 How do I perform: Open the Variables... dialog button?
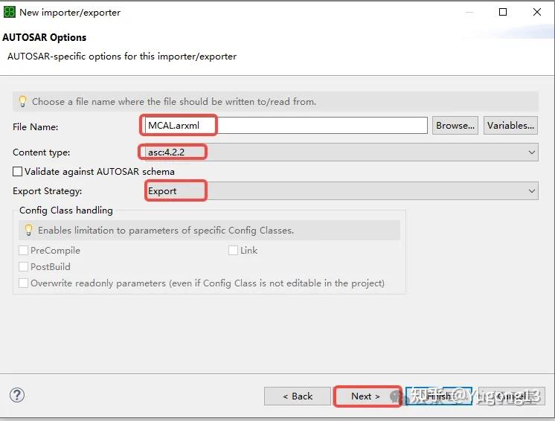(510, 126)
